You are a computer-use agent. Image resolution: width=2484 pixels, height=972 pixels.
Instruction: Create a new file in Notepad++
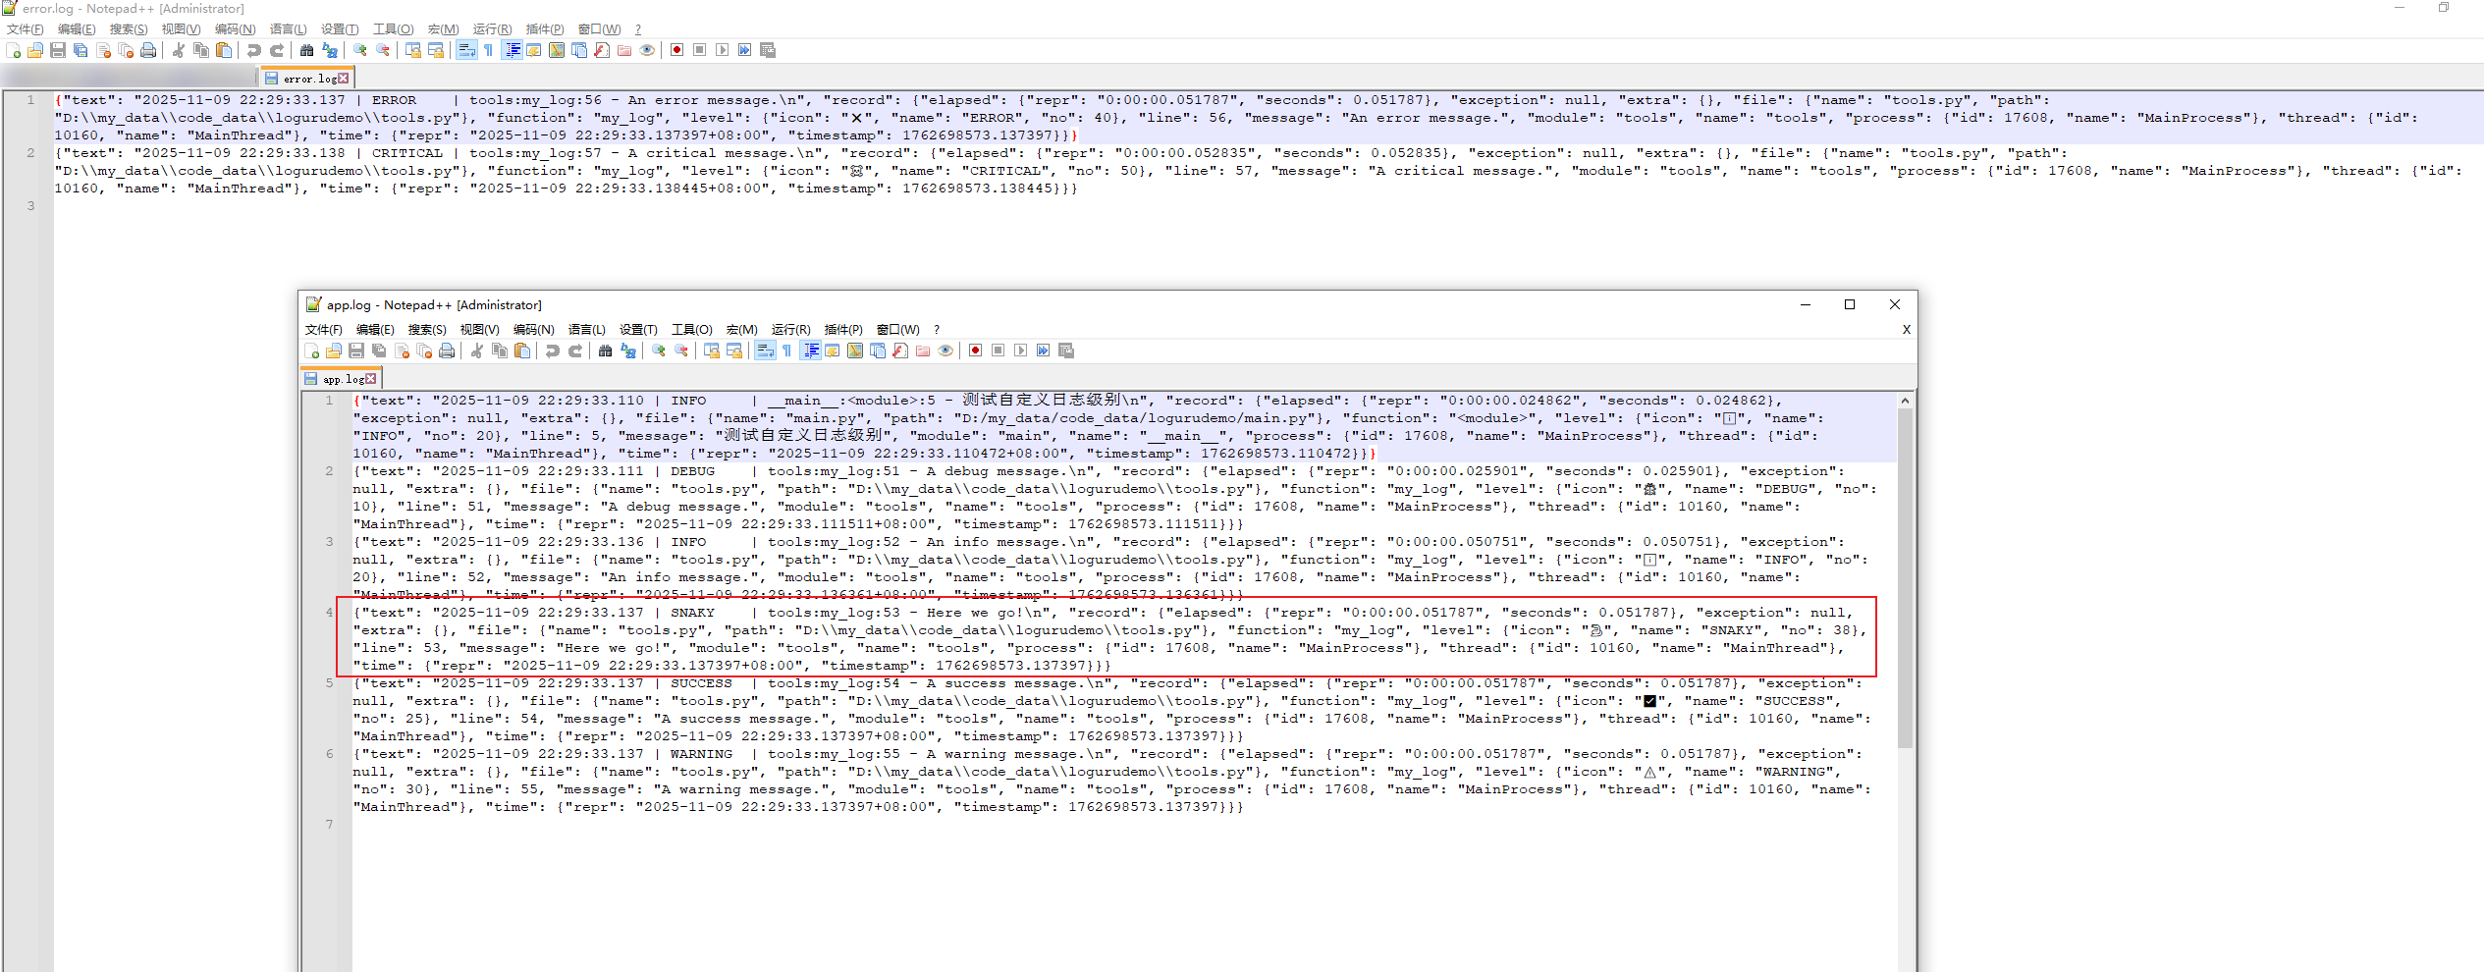tap(13, 50)
